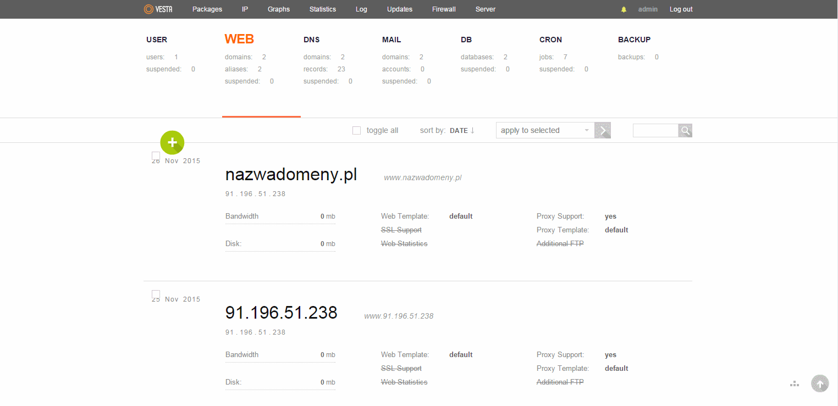Click CRON jobs count 7

pyautogui.click(x=565, y=57)
